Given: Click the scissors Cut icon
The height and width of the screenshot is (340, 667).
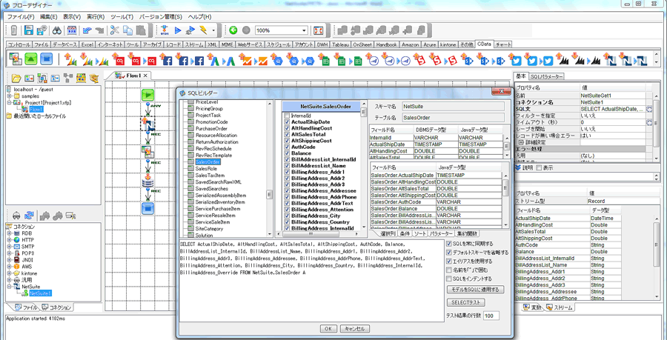Looking at the screenshot, I should (x=114, y=30).
